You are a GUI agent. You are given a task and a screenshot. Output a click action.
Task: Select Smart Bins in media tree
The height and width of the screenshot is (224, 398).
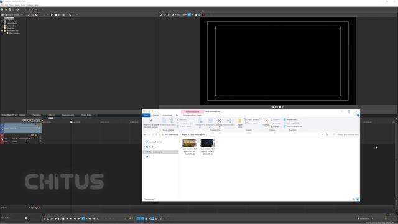pos(11,28)
